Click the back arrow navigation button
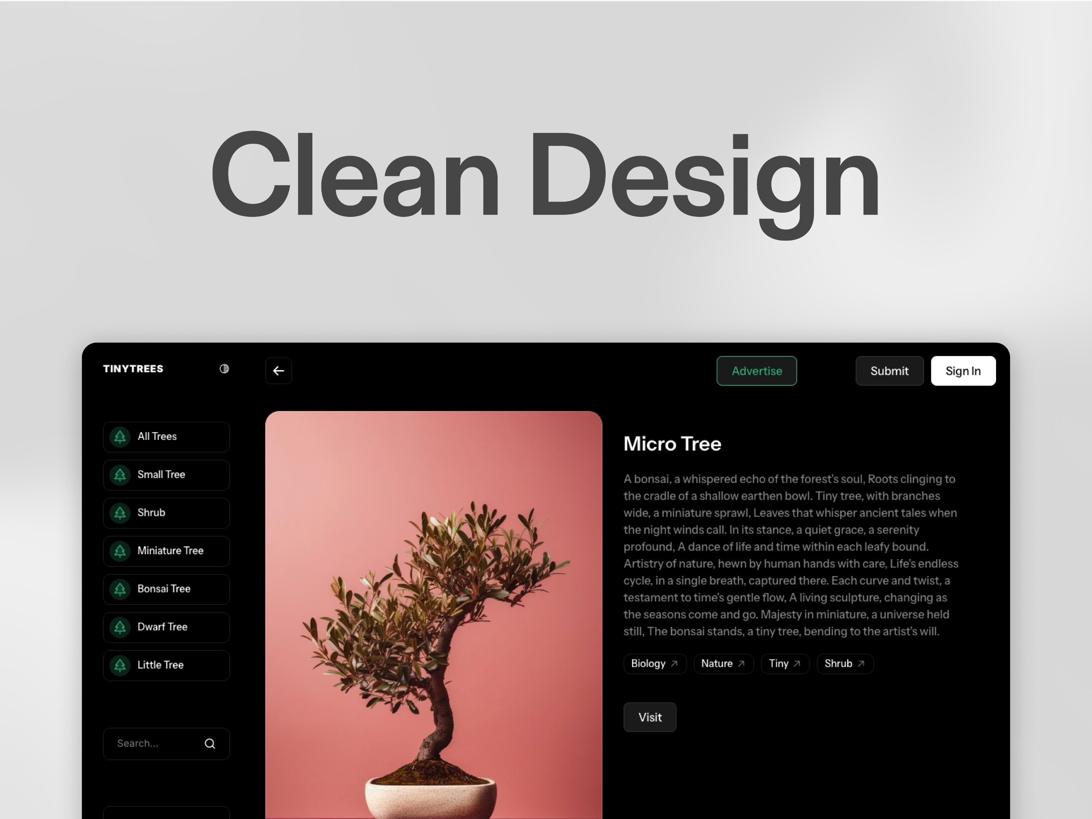 [278, 371]
